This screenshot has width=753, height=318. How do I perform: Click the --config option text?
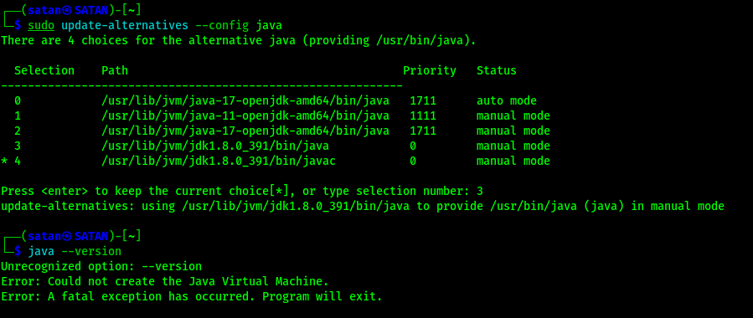click(x=222, y=25)
